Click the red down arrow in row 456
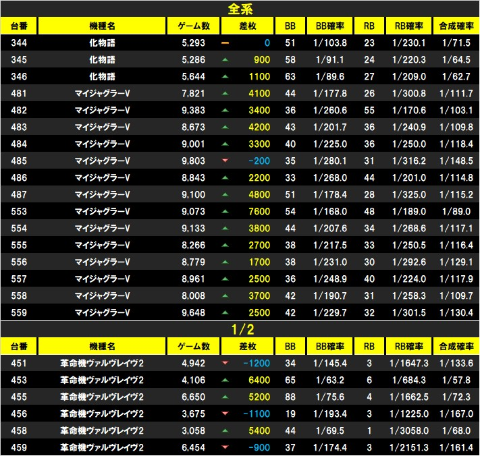The width and height of the screenshot is (480, 456). 225,414
